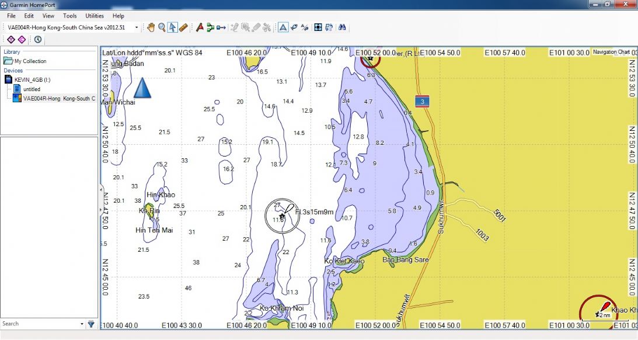Click the scissors divide tool icon

coord(267,27)
